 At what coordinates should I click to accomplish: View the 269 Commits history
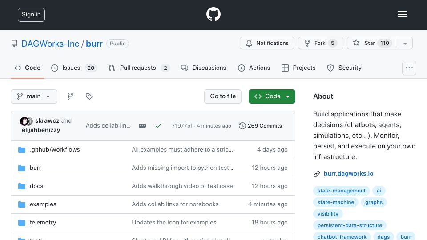(260, 126)
